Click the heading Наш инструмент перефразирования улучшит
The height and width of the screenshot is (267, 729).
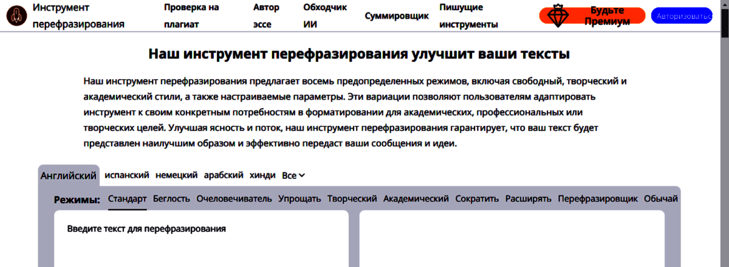point(359,54)
